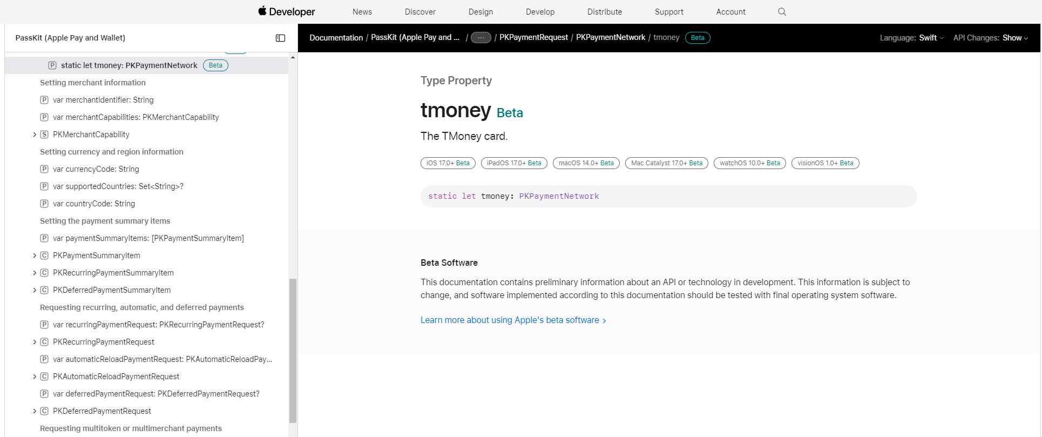Screen dimensions: 1042x437
Task: Click property icon beside countryCode
Action: (44, 204)
